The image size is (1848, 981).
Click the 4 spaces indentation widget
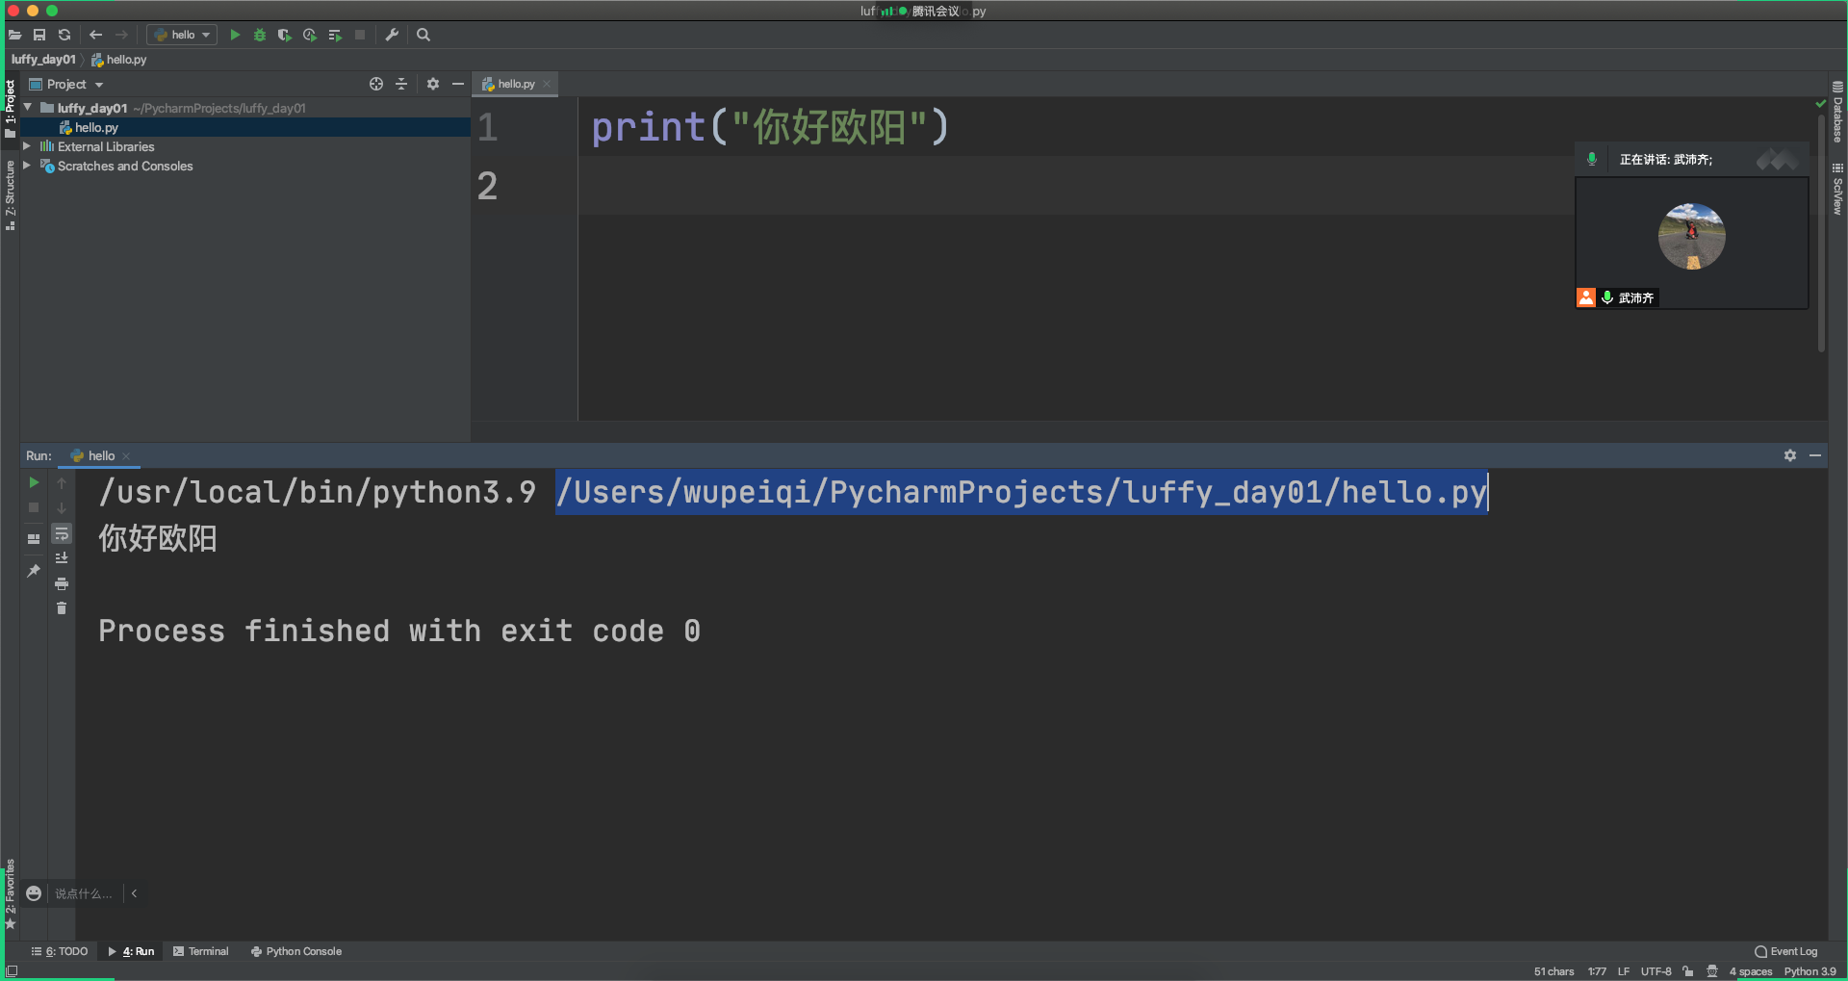pos(1751,971)
